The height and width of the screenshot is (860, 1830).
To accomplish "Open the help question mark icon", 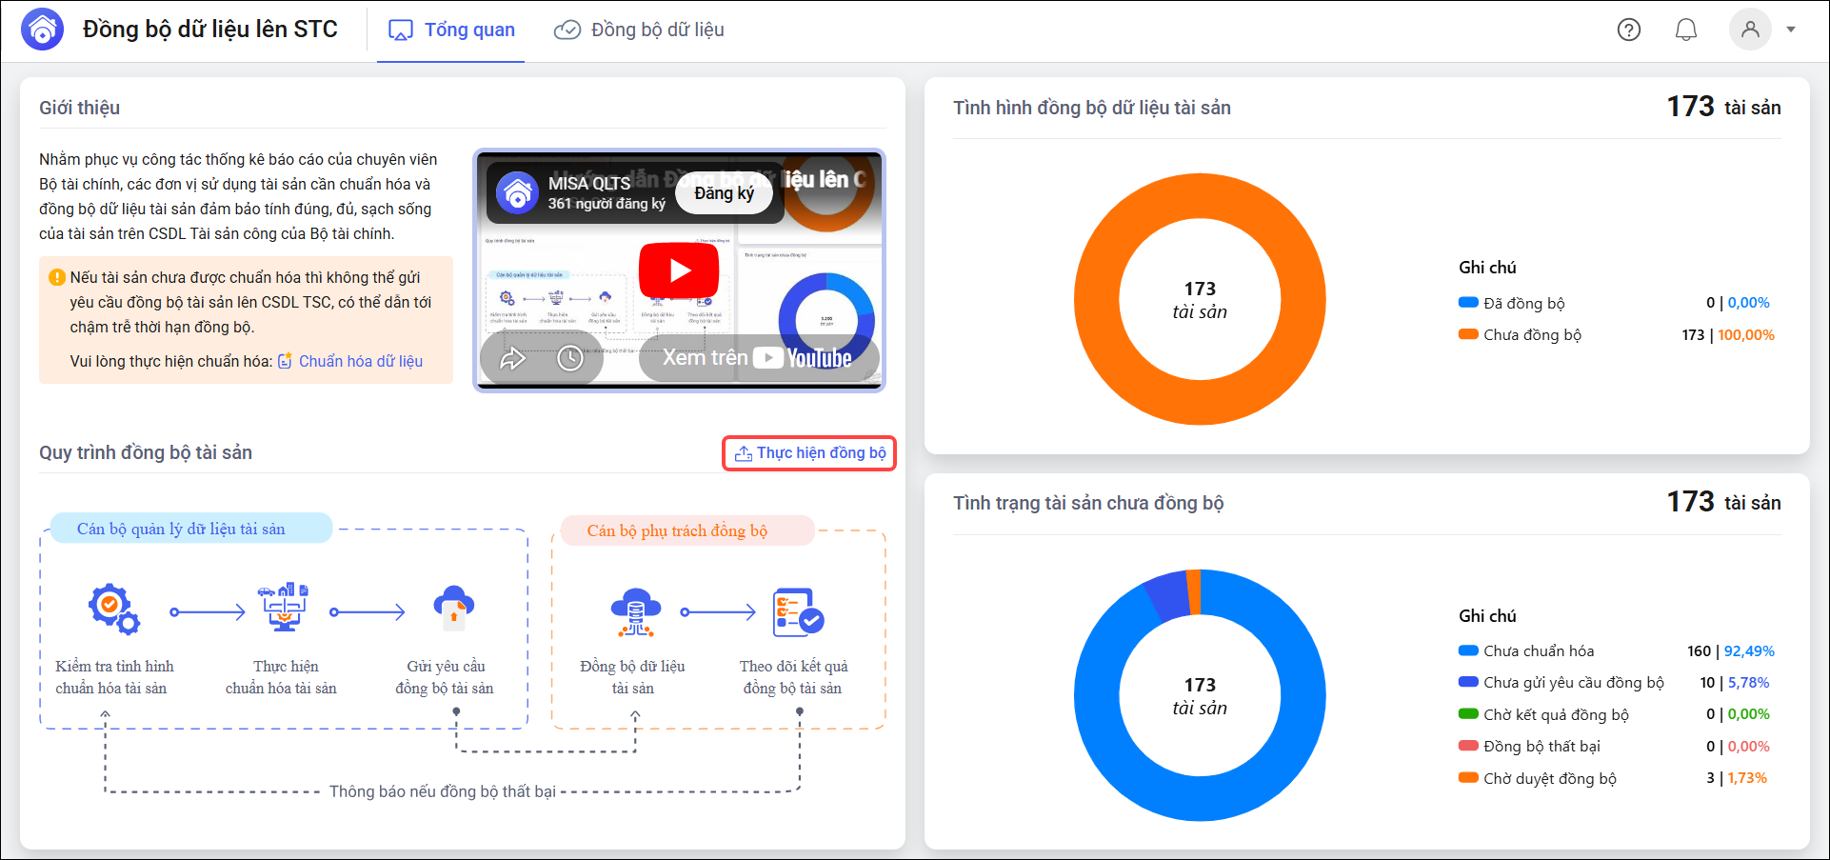I will click(1629, 30).
